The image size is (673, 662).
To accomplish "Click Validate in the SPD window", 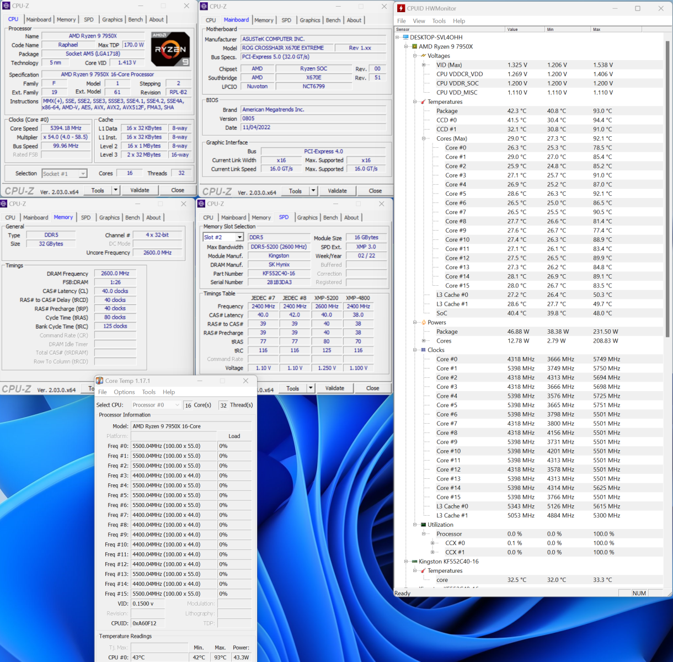I will (334, 388).
